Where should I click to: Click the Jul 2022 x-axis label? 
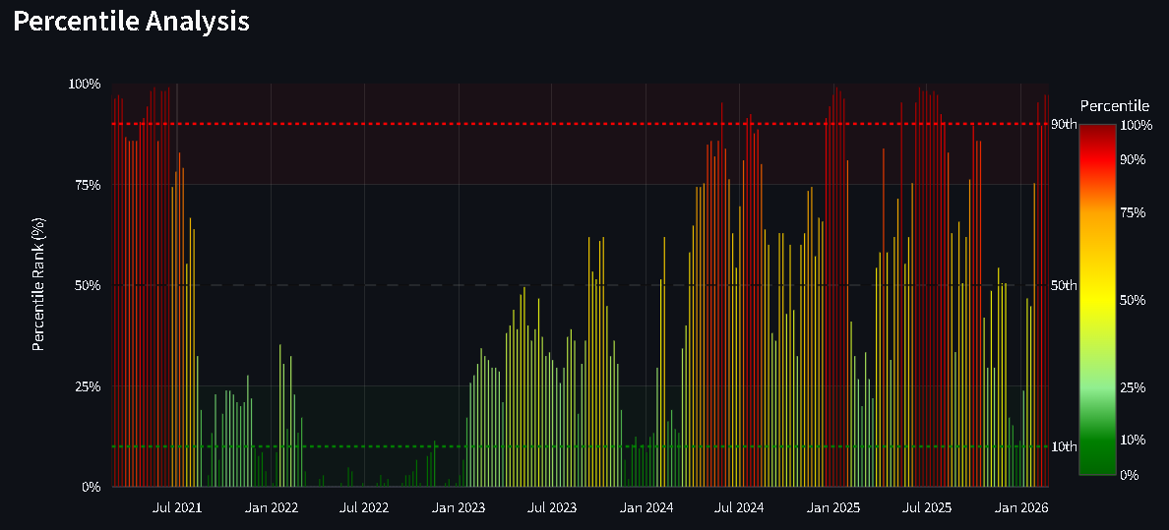pos(364,507)
